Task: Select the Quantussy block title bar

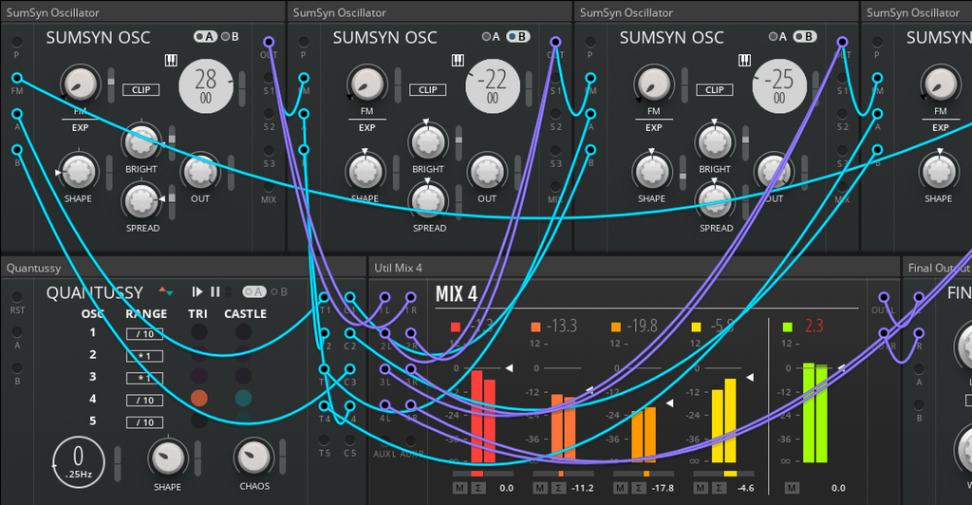Action: click(x=183, y=268)
